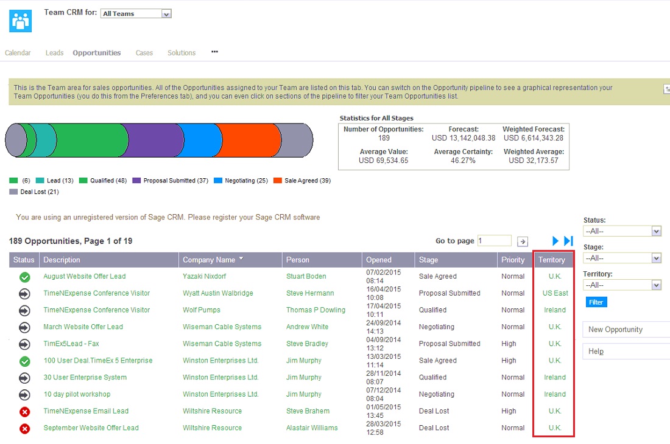Click the go-to-page arrow button
The height and width of the screenshot is (444, 670).
[522, 241]
